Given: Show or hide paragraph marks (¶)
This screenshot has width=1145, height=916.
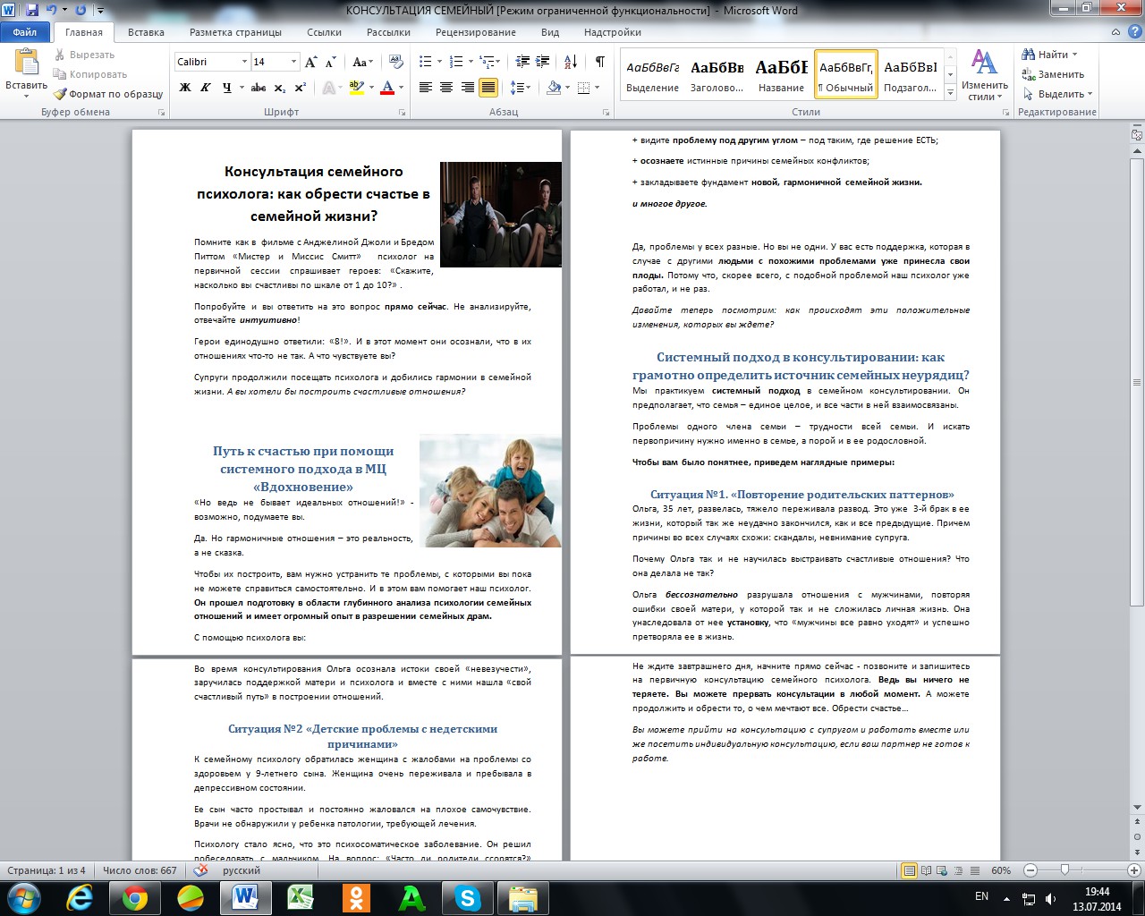Looking at the screenshot, I should [600, 62].
